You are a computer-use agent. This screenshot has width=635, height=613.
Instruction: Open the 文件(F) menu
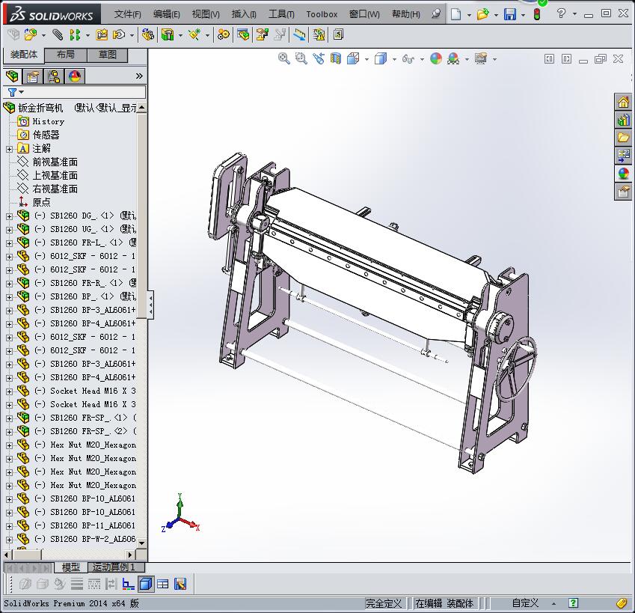[128, 14]
